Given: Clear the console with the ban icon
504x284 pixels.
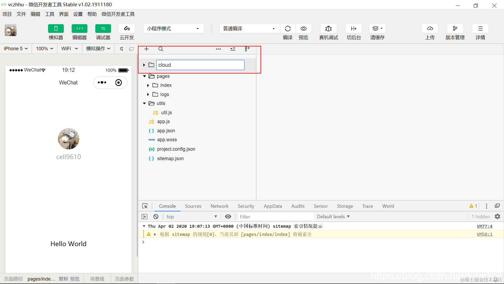Looking at the screenshot, I should [156, 216].
